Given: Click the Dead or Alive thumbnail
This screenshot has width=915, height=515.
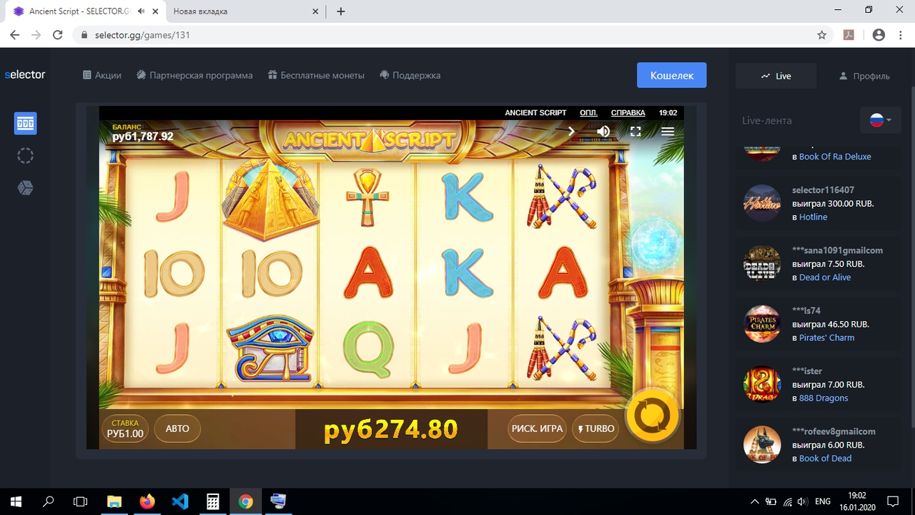Looking at the screenshot, I should (x=762, y=263).
